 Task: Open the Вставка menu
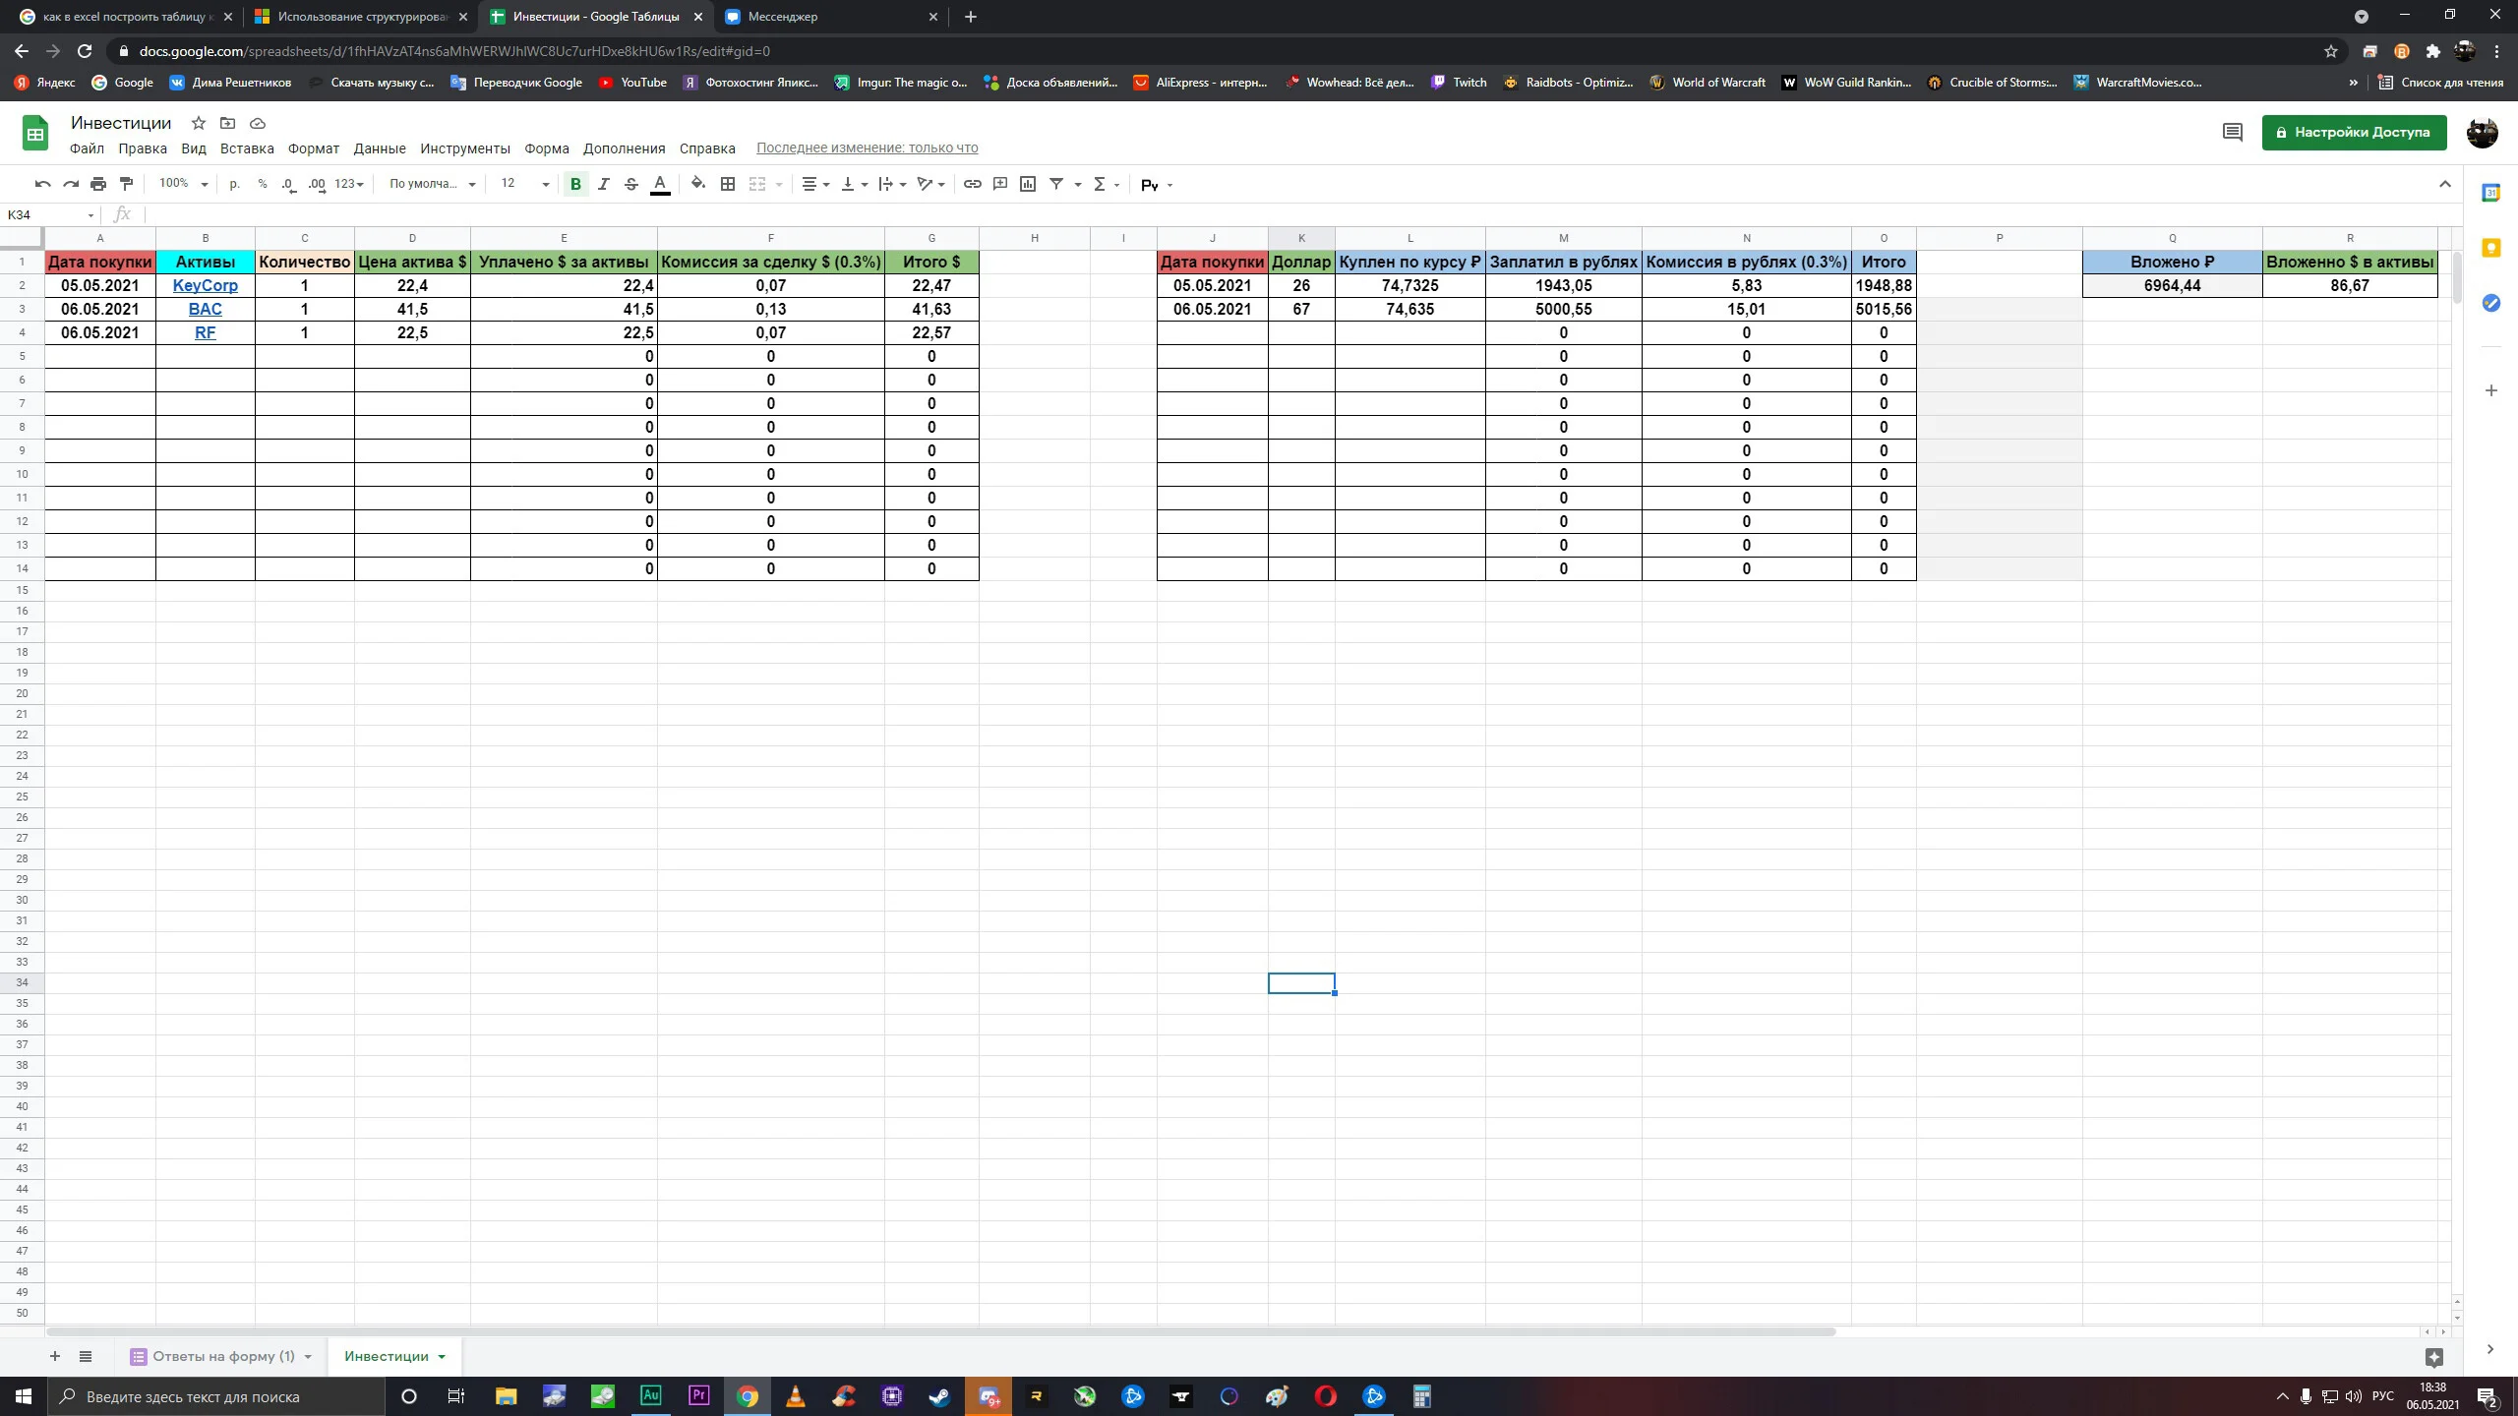pos(247,148)
